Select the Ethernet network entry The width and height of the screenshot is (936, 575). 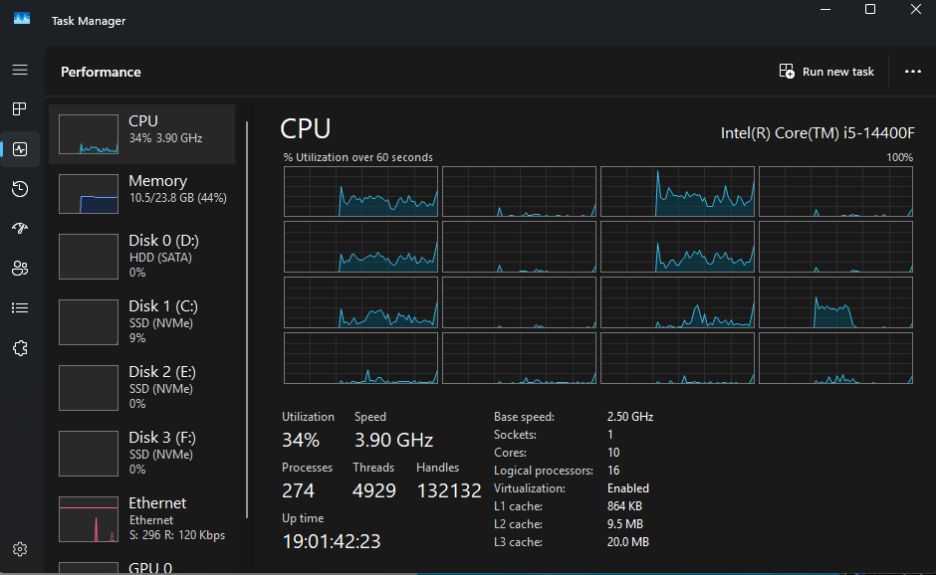[141, 518]
